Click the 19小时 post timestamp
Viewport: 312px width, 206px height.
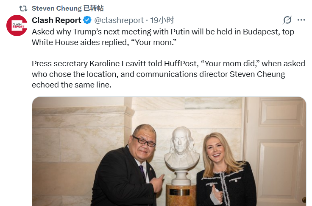point(162,20)
